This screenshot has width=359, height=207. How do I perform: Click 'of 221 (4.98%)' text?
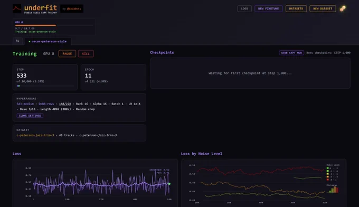click(96, 81)
